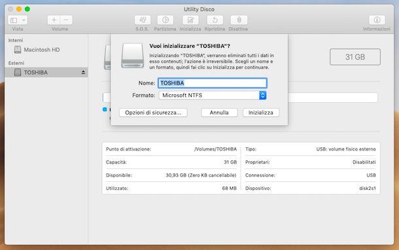Click the Disabilitati owners value
This screenshot has width=399, height=250.
click(364, 162)
